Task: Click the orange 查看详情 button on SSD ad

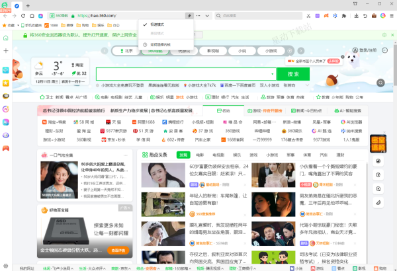Action: (118, 251)
